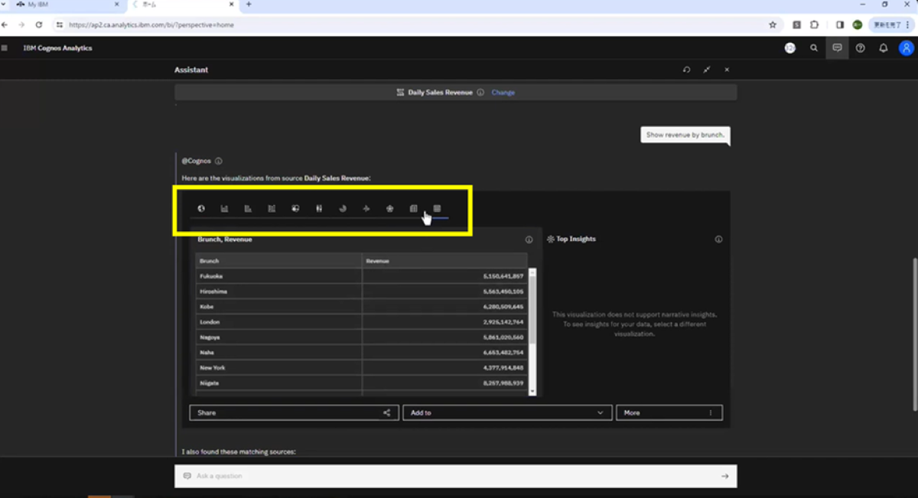Click the browser address bar URL

coord(151,24)
